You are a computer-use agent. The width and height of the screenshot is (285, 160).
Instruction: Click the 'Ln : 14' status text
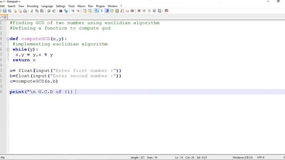click(x=179, y=157)
